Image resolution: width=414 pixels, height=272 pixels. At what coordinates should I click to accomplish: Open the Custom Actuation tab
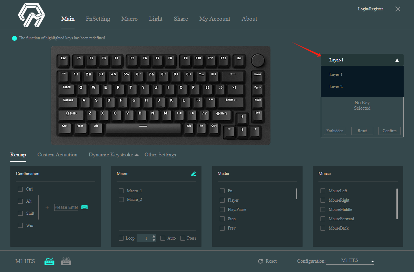(57, 155)
